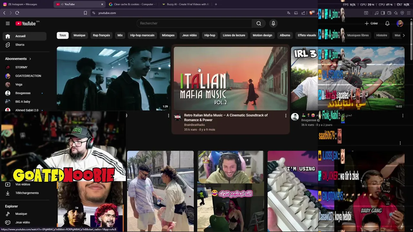Play the Italian Mafia Music Vol.2 thumbnail
The image size is (413, 232).
(230, 79)
